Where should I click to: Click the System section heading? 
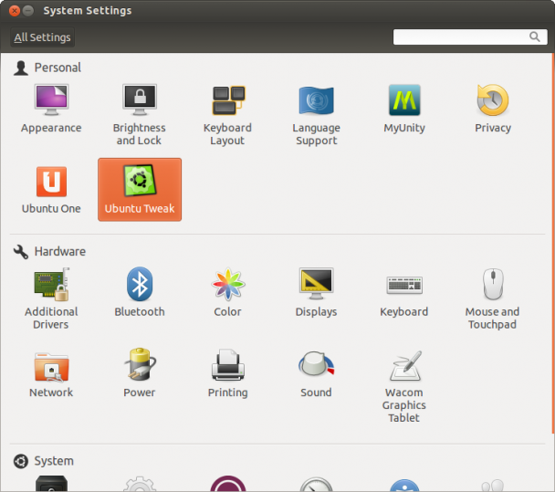point(54,461)
